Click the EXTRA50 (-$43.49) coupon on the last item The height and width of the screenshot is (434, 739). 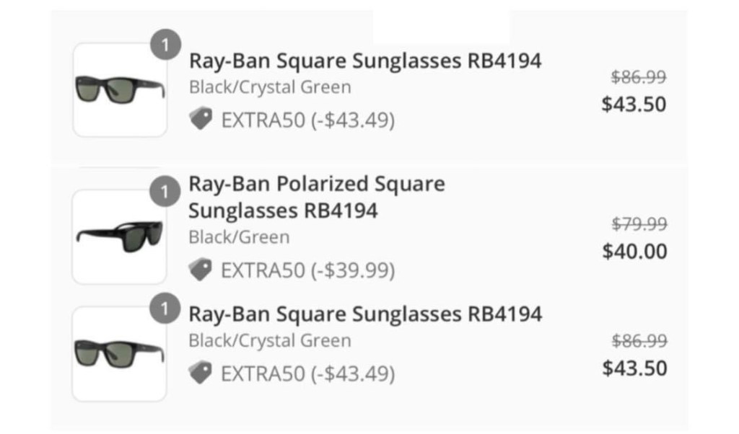pyautogui.click(x=308, y=373)
